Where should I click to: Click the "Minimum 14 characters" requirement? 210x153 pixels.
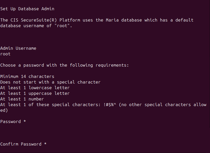pos(27,76)
